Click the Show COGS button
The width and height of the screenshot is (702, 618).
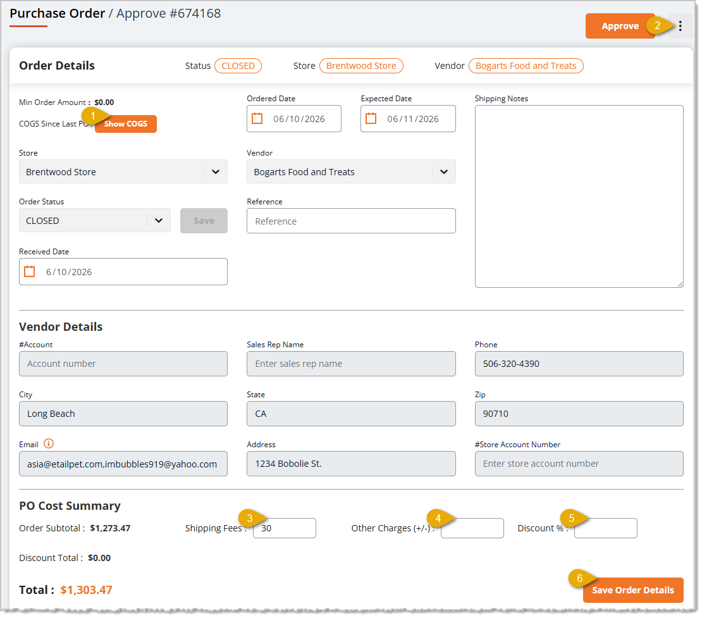tap(126, 124)
